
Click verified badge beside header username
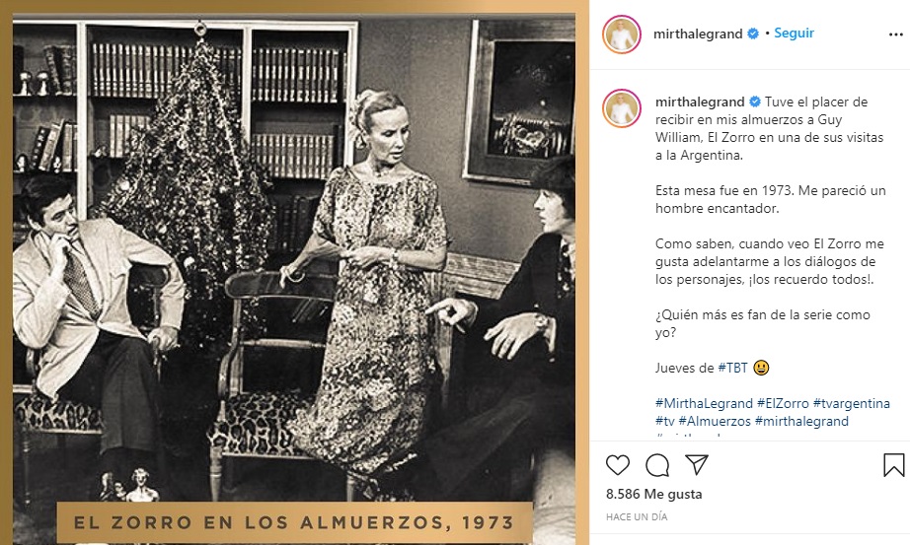(x=753, y=34)
